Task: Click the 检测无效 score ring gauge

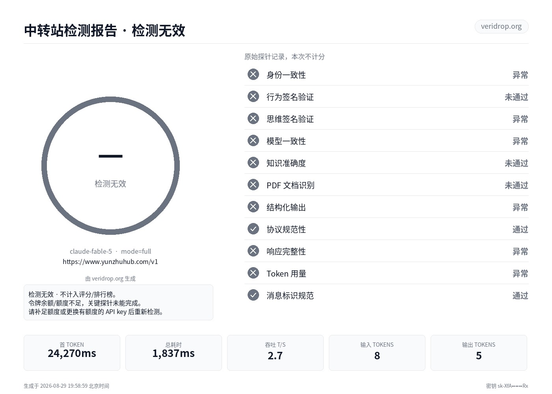Action: (110, 165)
